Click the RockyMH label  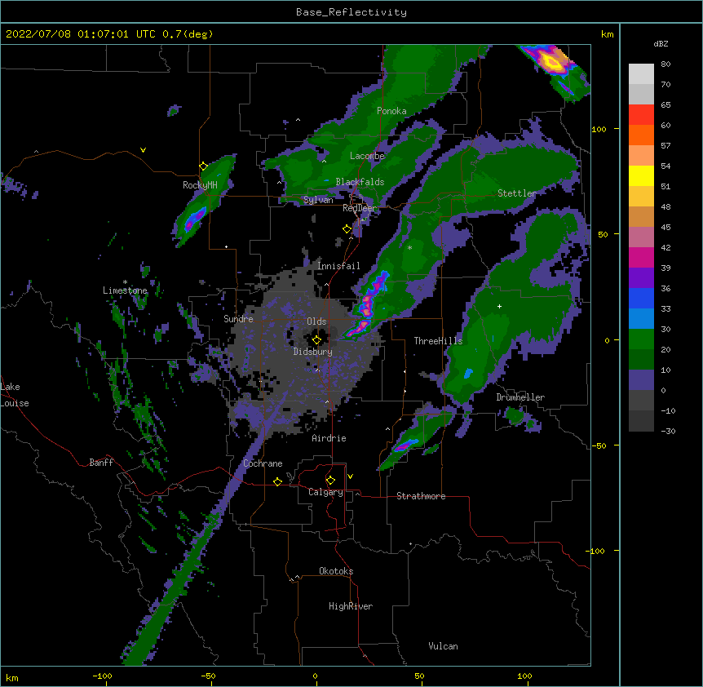coord(200,185)
